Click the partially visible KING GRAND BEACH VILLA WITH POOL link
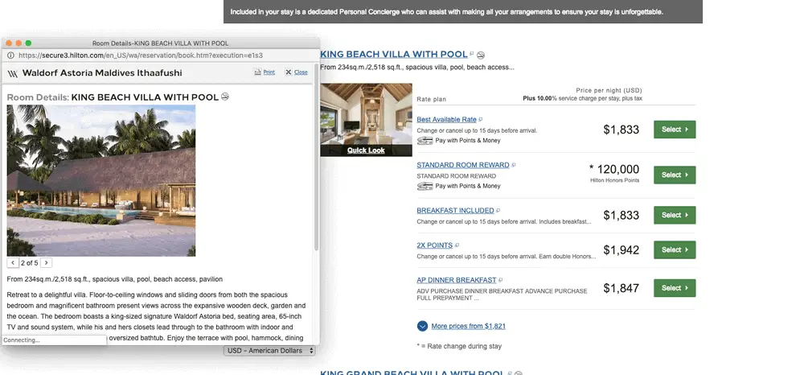The width and height of the screenshot is (804, 375). tap(412, 373)
